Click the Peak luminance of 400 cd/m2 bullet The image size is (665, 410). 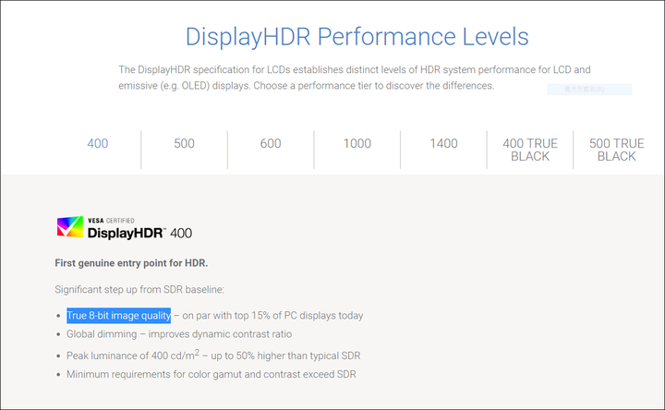pyautogui.click(x=213, y=355)
